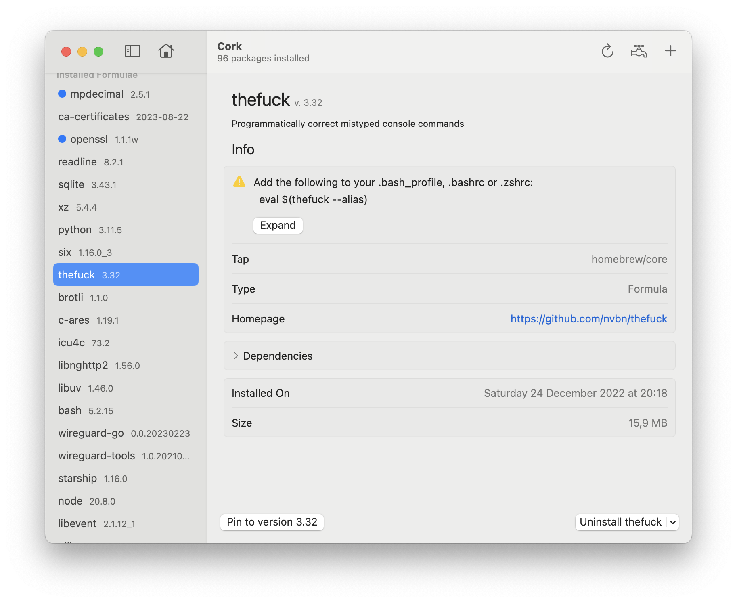
Task: Click the Info section heading
Action: point(243,149)
